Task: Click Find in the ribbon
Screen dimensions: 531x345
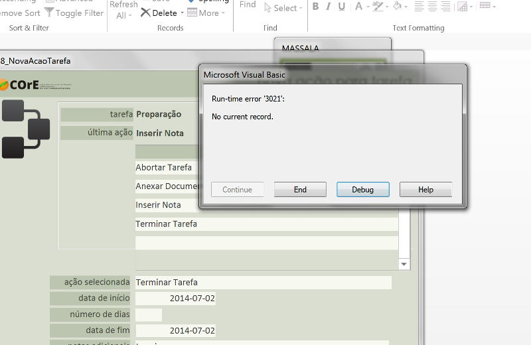Action: pos(248,5)
